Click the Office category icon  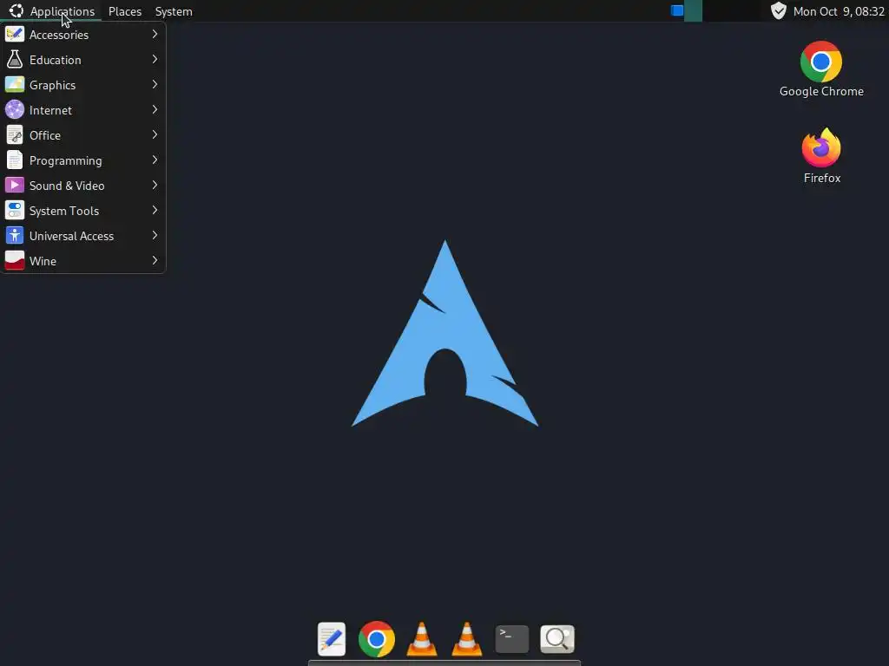click(x=15, y=135)
